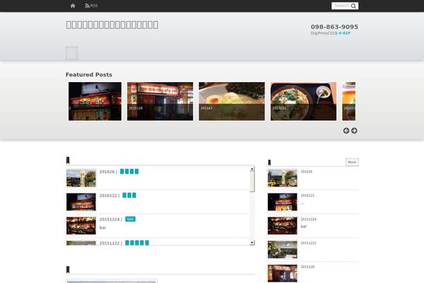This screenshot has height=283, width=424.
Task: Click the bar excerpt under 20151224 in main list
Action: pos(102,228)
